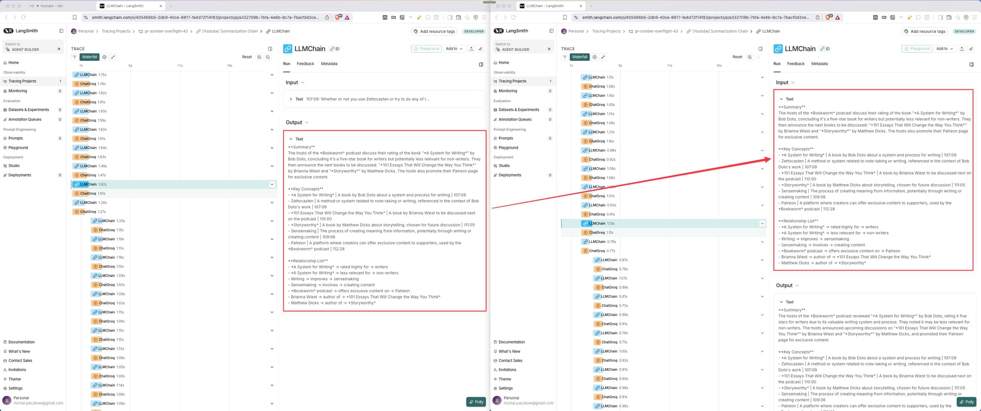Open Monitoring in left window sidebar
This screenshot has width=981, height=411.
pyautogui.click(x=32, y=91)
